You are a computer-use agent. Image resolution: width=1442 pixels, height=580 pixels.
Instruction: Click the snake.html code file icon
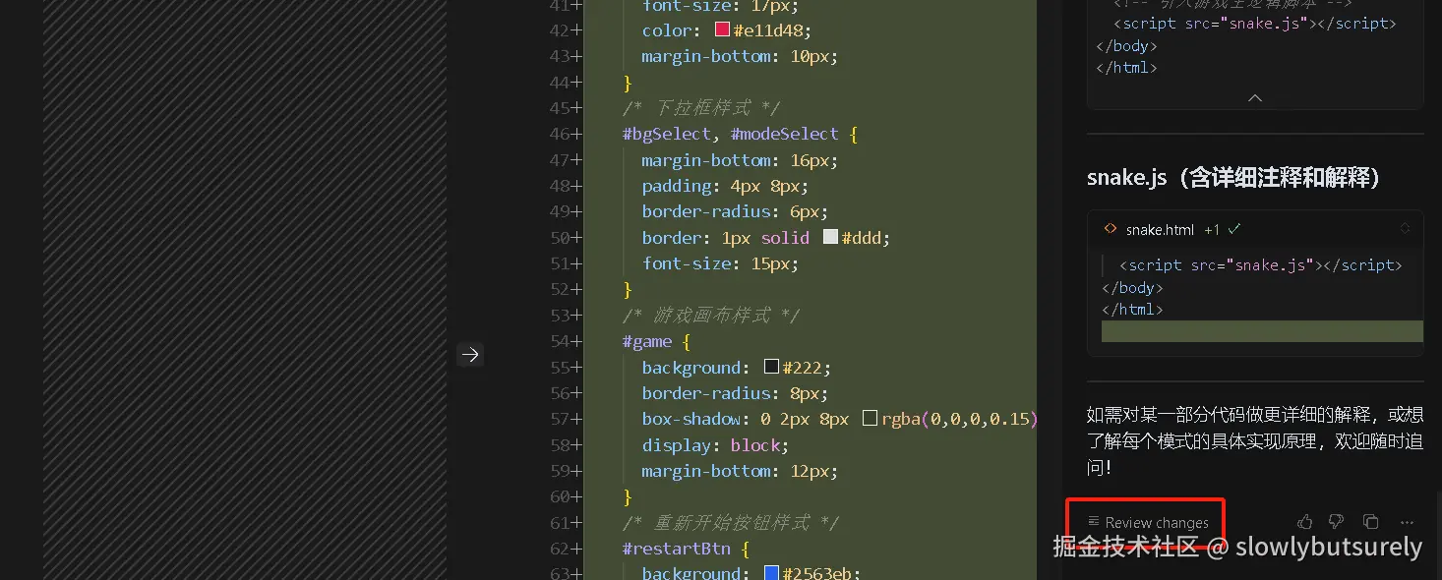click(1111, 229)
